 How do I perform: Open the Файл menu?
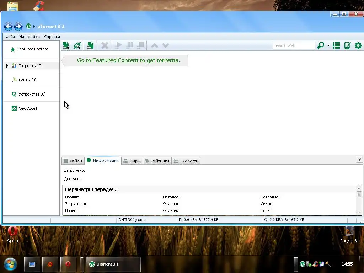point(10,37)
